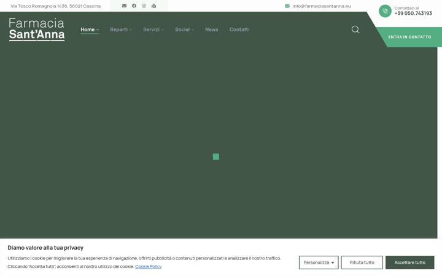
Task: Open the search magnifier icon
Action: [x=355, y=29]
